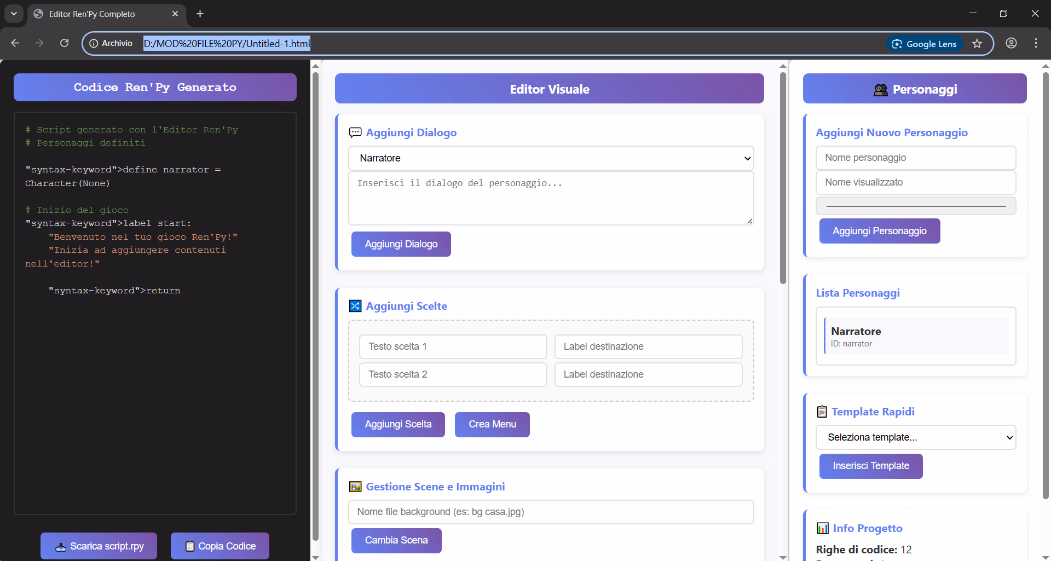Click the Personaggi panel scrollbar
The image size is (1051, 561).
1046,285
